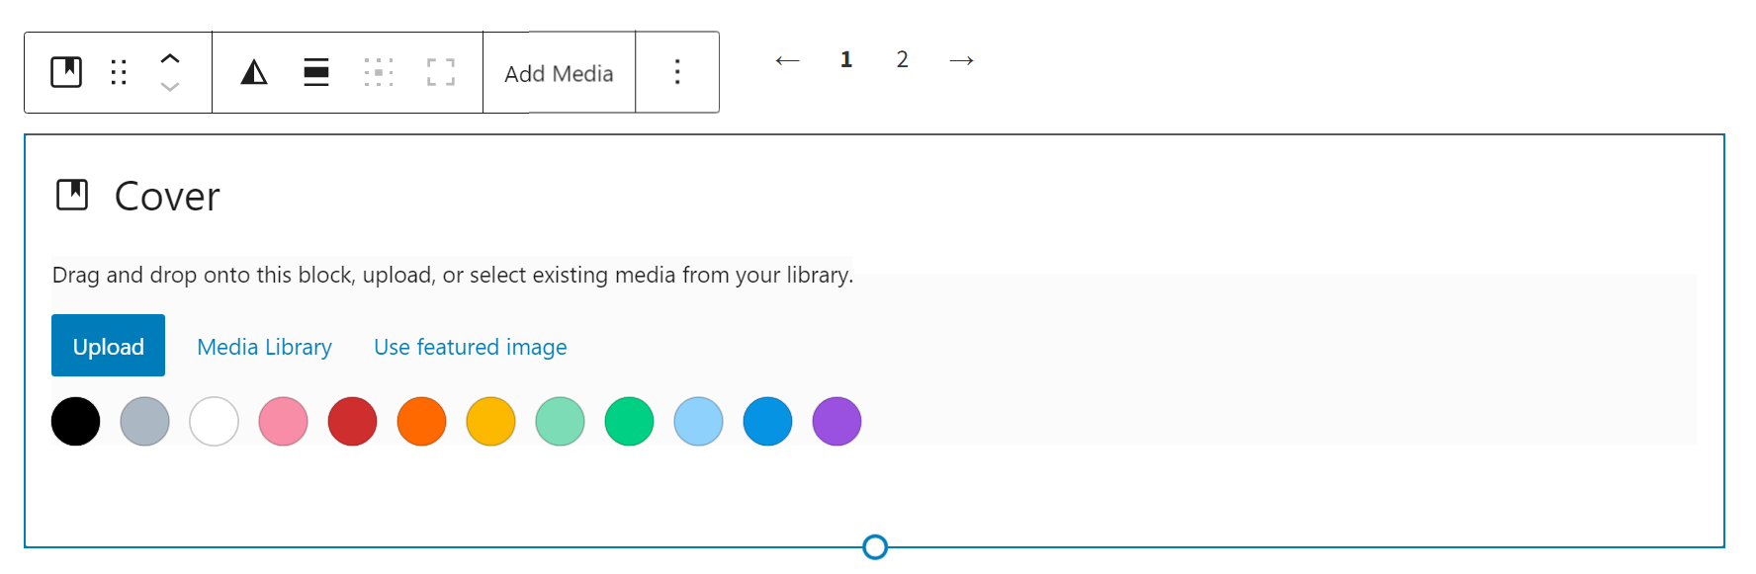
Task: Open the Media Library
Action: [263, 347]
